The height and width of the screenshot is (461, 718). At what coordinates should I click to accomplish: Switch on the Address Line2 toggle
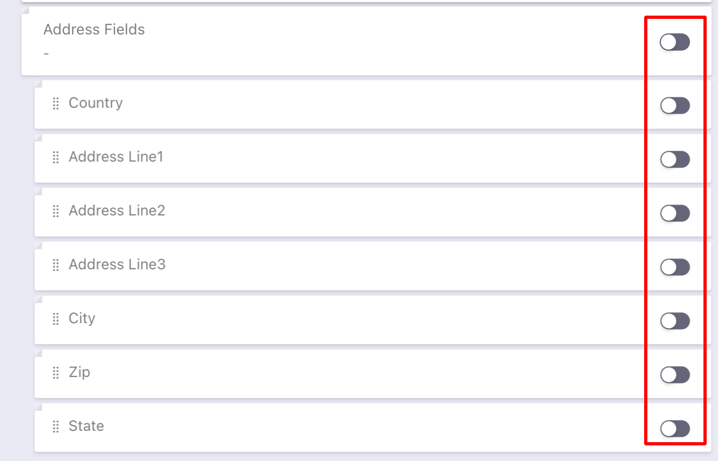[x=674, y=213]
